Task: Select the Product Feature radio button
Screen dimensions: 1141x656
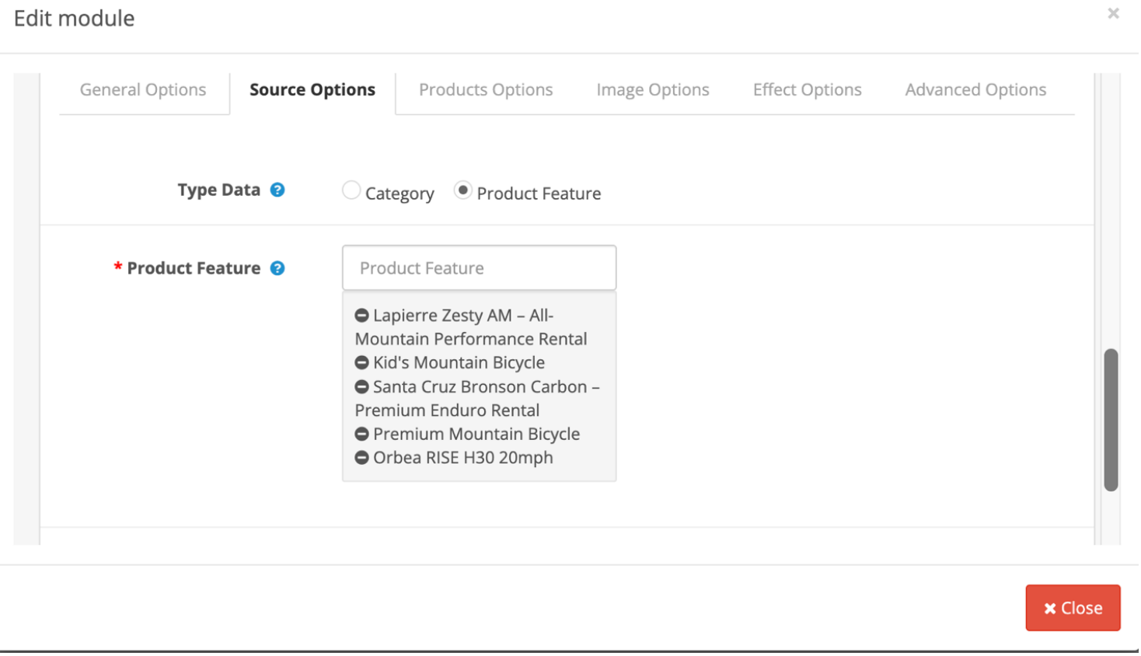Action: pyautogui.click(x=462, y=190)
